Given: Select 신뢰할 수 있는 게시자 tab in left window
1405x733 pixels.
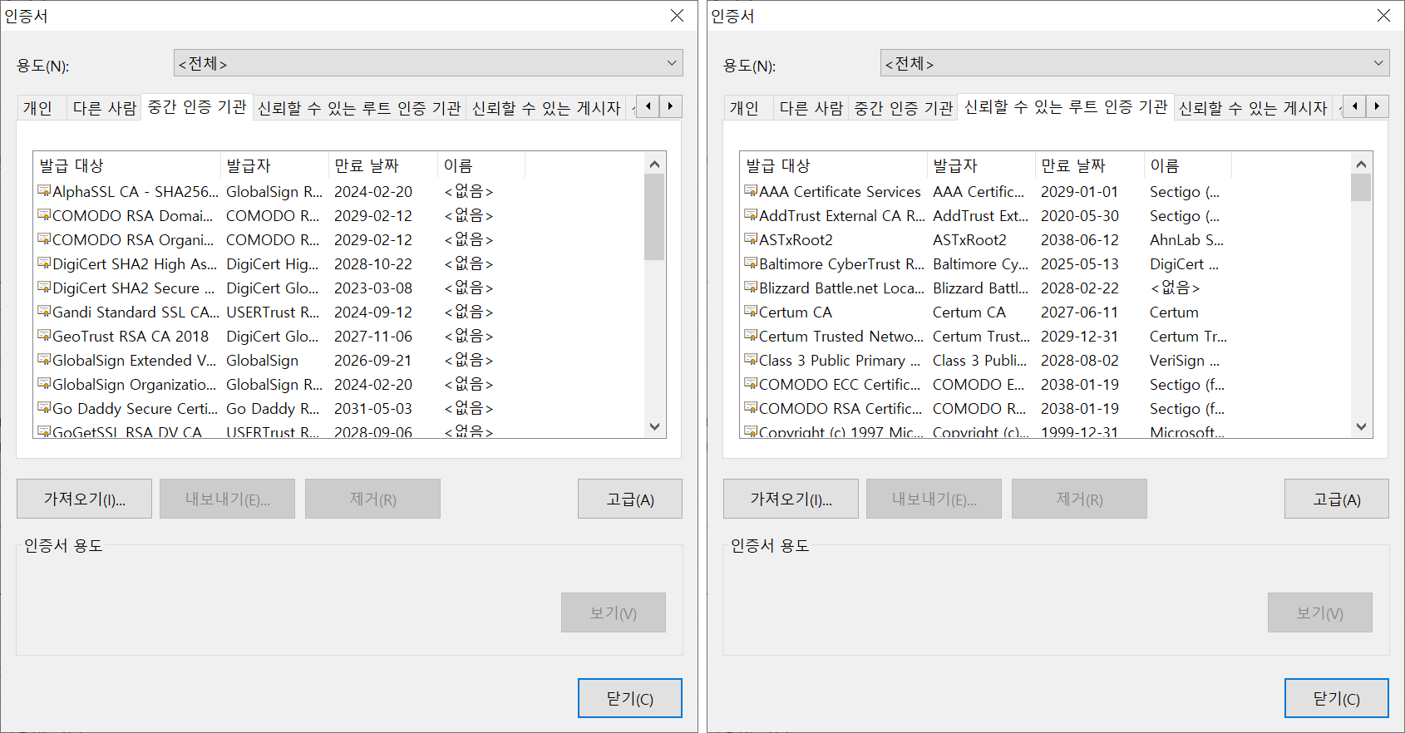Looking at the screenshot, I should [x=546, y=108].
